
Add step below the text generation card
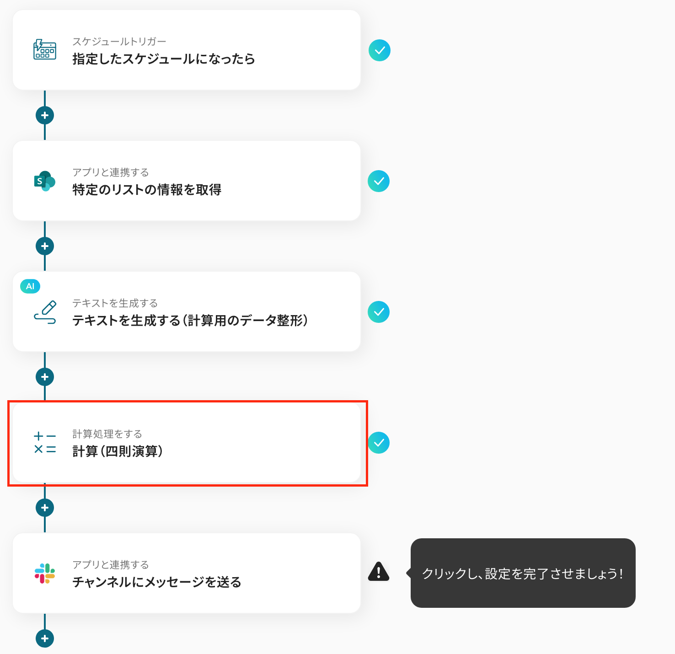(45, 377)
